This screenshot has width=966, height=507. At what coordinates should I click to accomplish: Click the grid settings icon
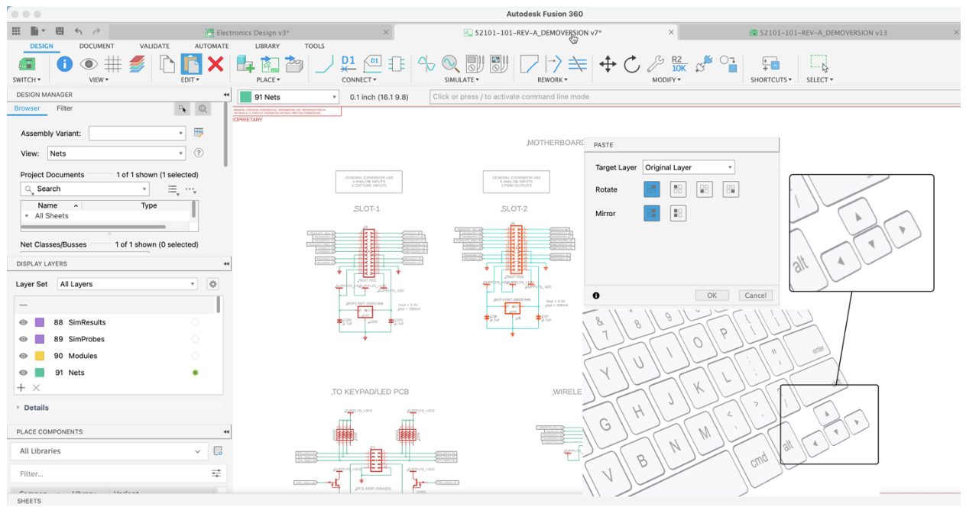tap(113, 64)
